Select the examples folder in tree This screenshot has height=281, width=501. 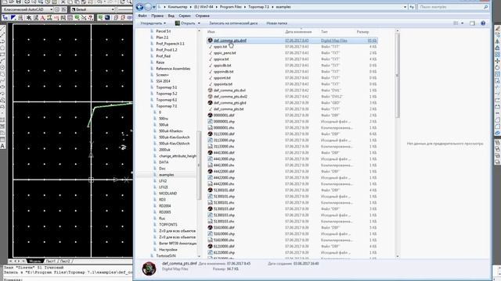167,175
